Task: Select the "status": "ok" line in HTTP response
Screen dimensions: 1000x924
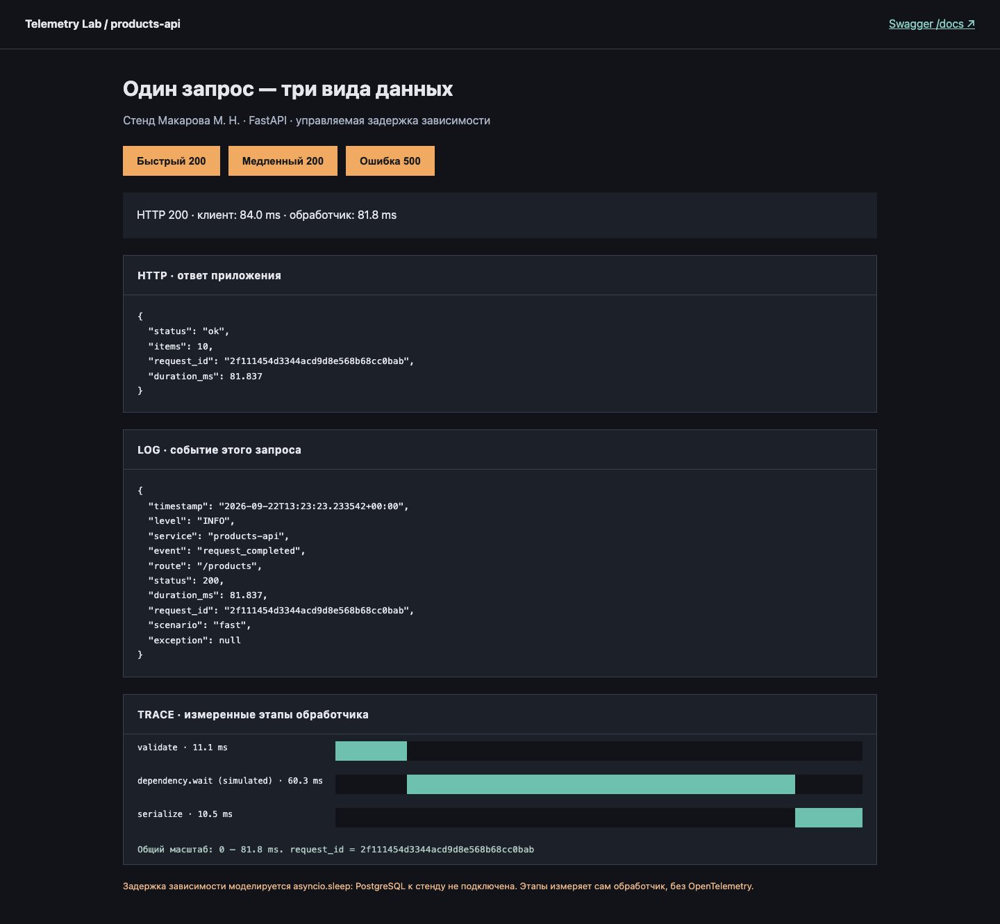Action: [189, 331]
